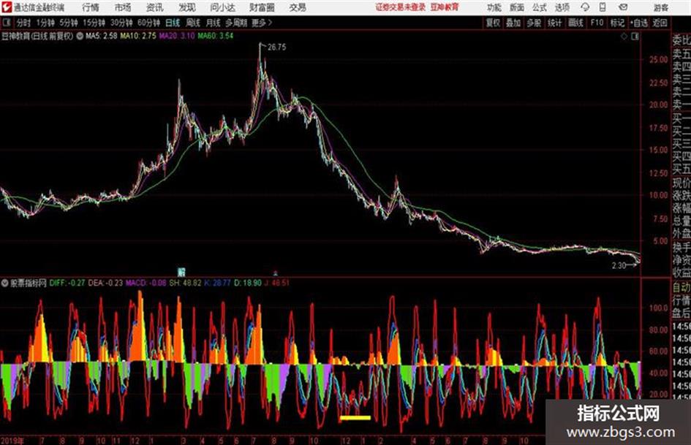The width and height of the screenshot is (691, 445).
Task: Click the MA5: 2.58 value
Action: point(102,36)
